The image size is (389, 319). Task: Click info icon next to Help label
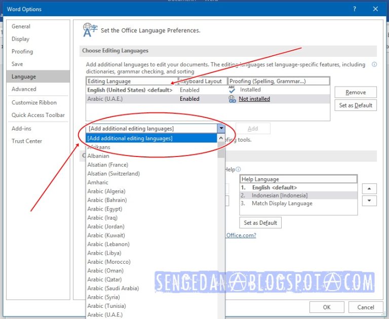point(238,170)
